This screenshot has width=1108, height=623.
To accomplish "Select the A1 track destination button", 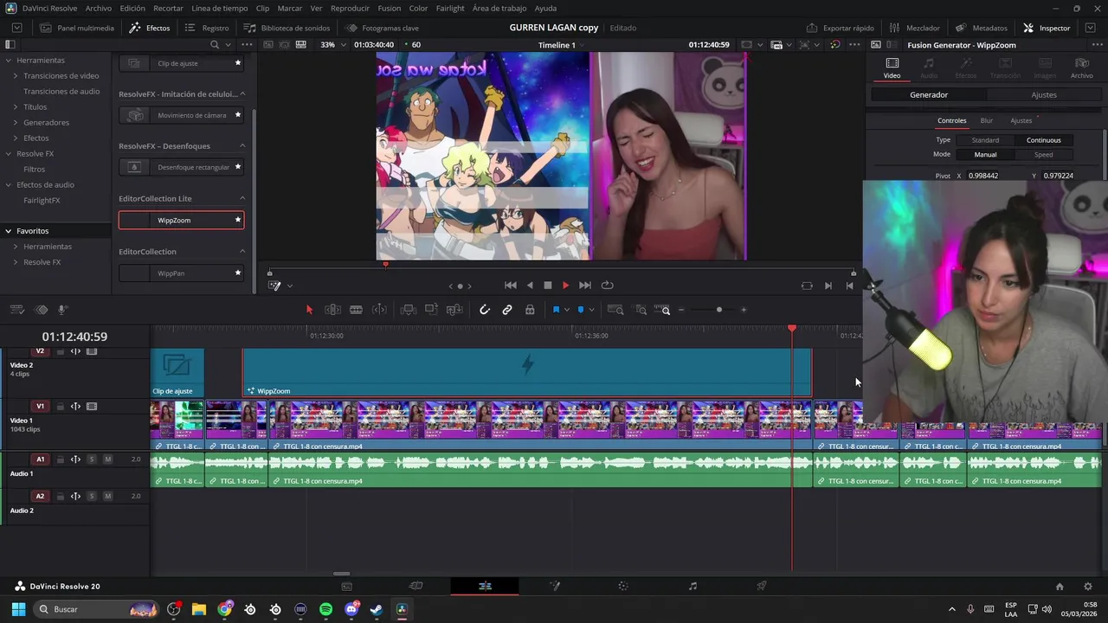I will (40, 459).
